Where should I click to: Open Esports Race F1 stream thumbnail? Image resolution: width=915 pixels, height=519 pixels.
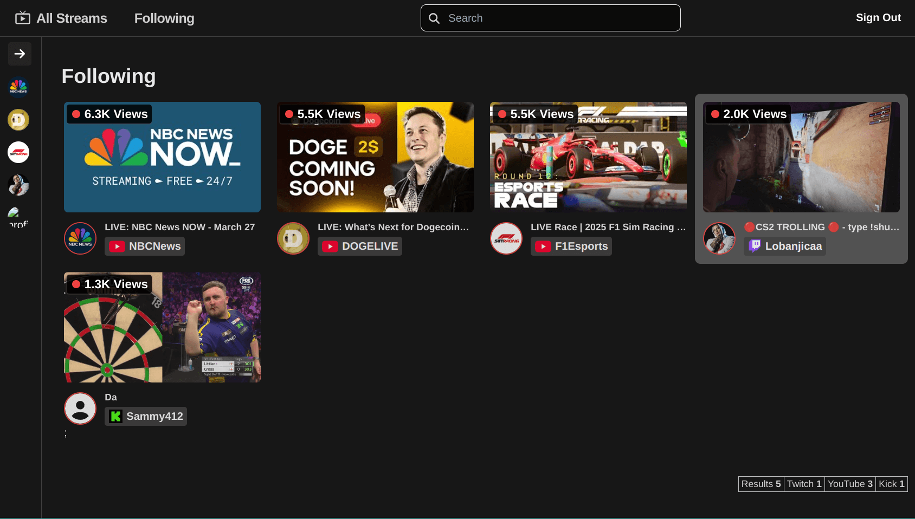pos(588,157)
